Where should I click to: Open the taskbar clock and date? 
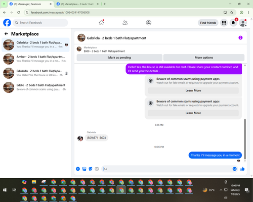click(235, 190)
